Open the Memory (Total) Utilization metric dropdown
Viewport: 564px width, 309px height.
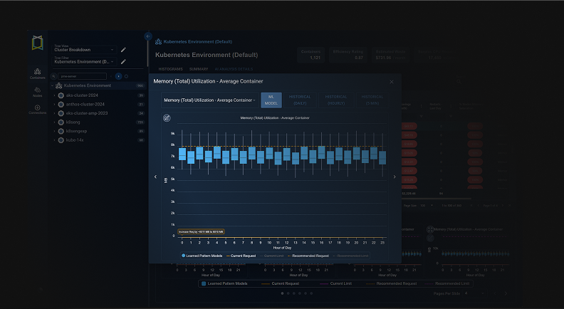point(209,100)
